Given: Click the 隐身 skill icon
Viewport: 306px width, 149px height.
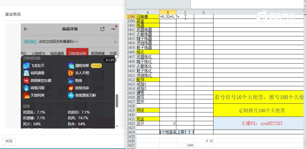Looking at the screenshot, I should coord(71,81).
